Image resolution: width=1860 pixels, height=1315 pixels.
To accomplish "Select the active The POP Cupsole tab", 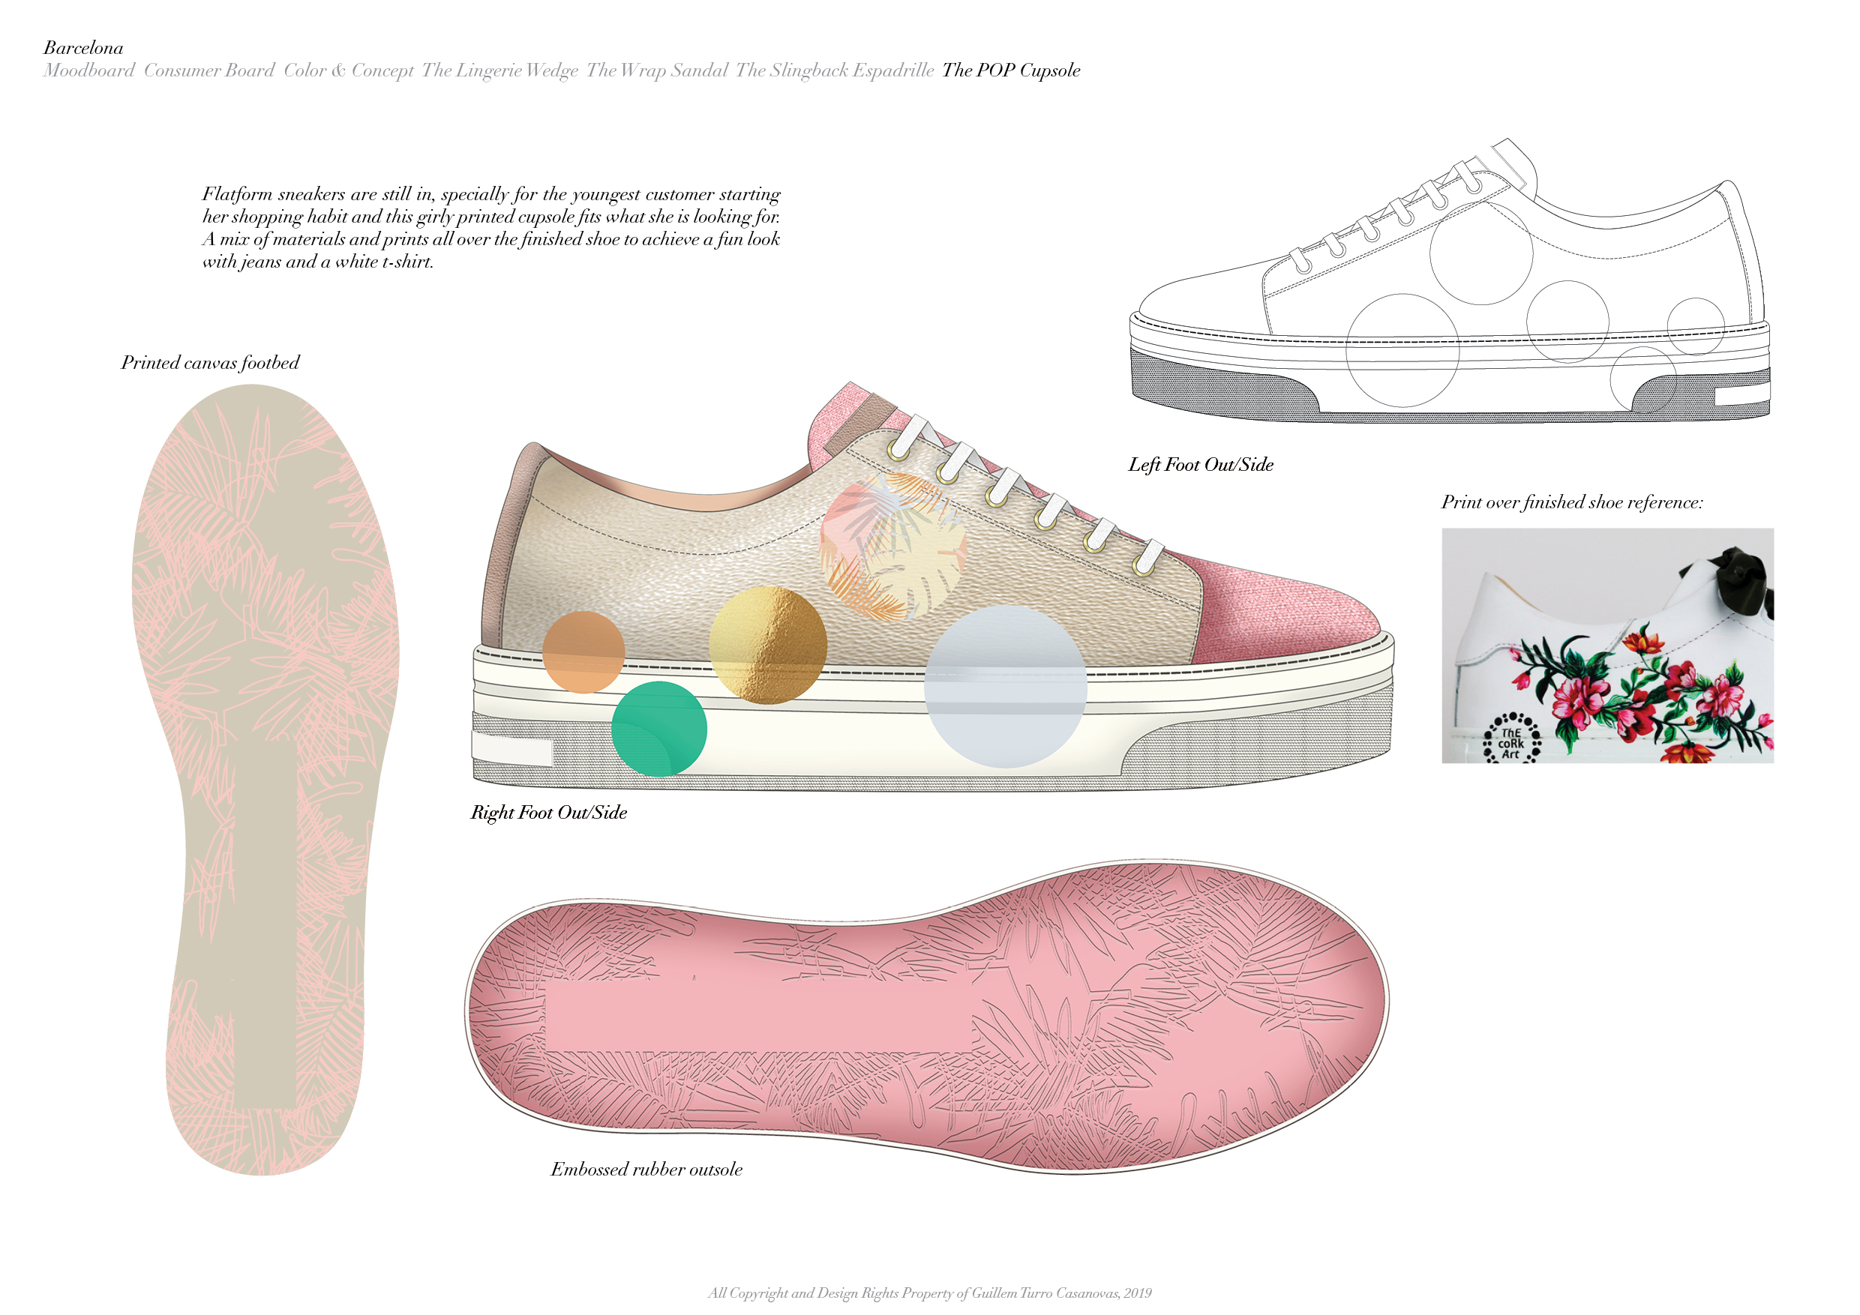I will [1011, 70].
